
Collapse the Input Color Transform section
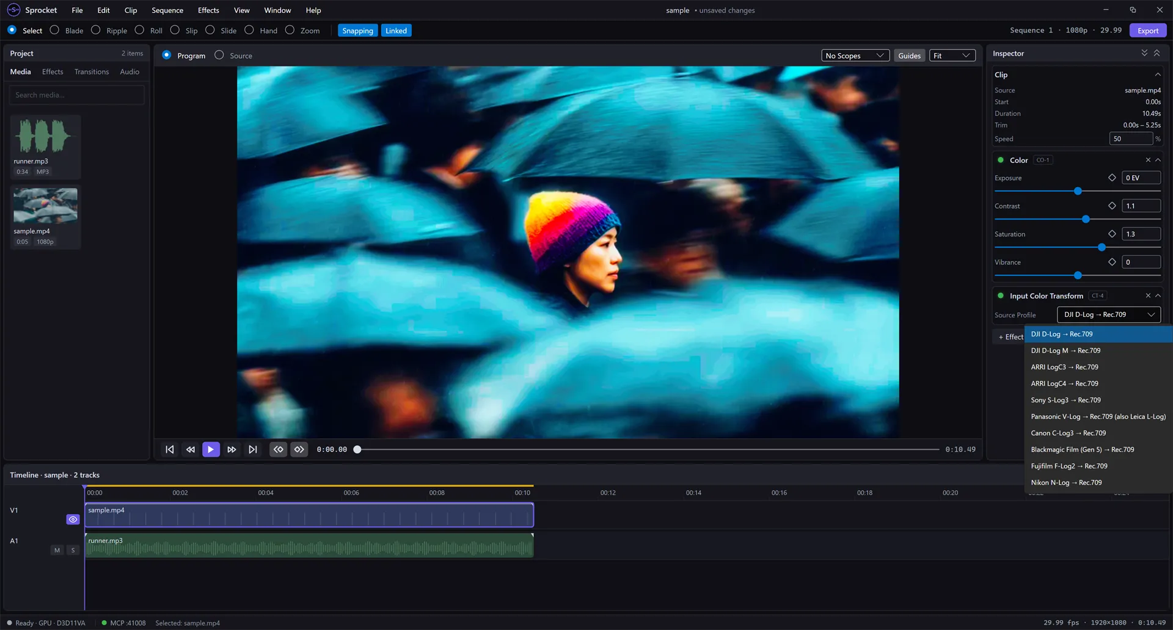pos(1158,295)
